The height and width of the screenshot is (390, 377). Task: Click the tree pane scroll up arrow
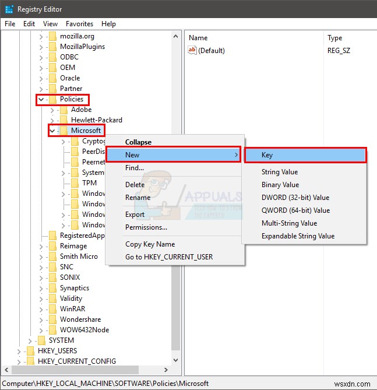point(176,37)
